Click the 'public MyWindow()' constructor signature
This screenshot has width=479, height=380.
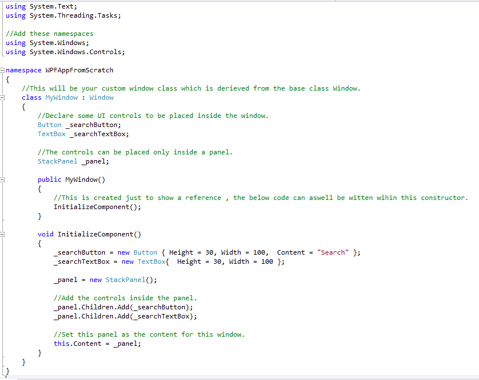click(71, 180)
